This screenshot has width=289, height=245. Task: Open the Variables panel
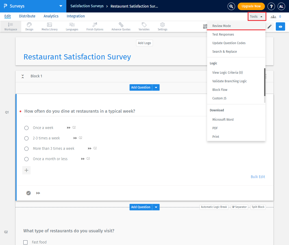click(x=144, y=26)
